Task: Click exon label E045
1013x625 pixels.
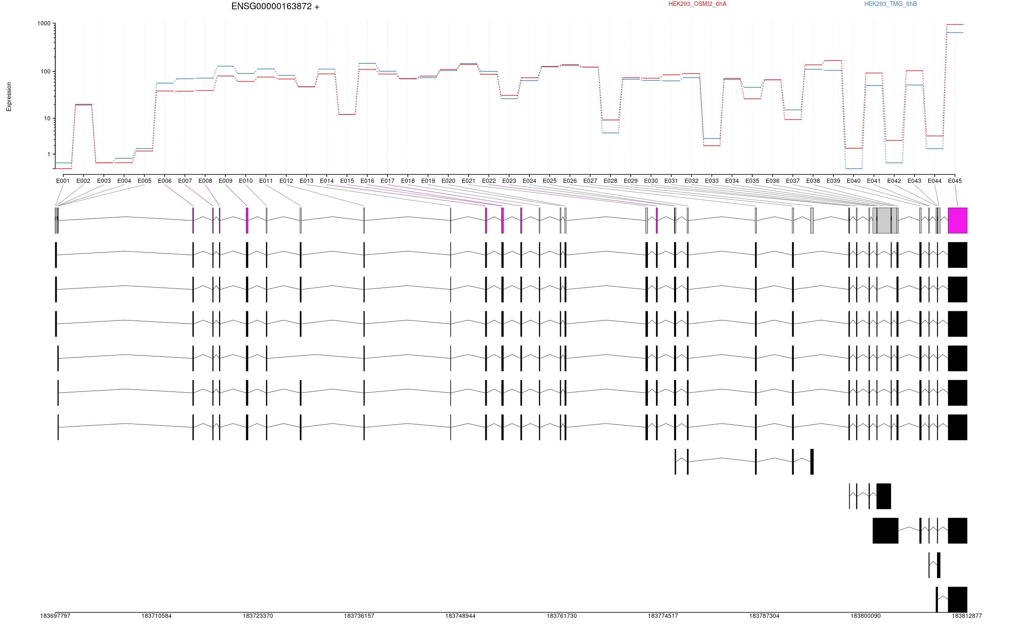Action: 954,181
